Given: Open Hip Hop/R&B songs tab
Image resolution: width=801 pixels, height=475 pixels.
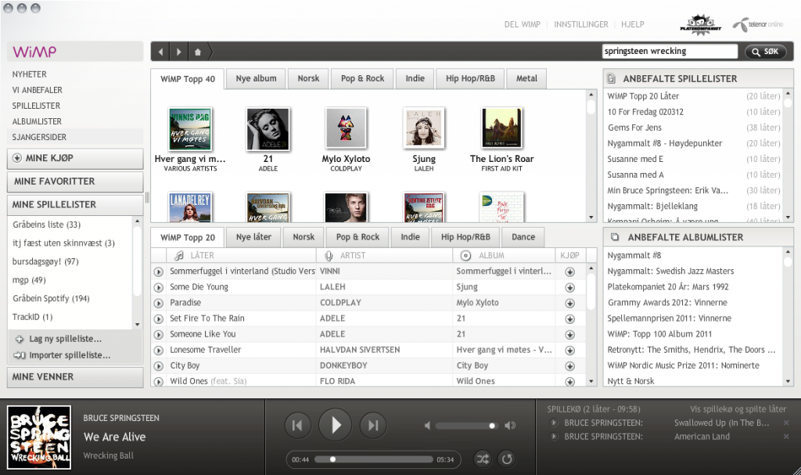Looking at the screenshot, I should click(x=465, y=237).
